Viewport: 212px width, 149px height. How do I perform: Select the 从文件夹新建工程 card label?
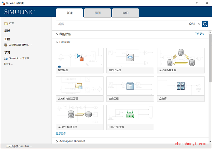[x=68, y=99]
